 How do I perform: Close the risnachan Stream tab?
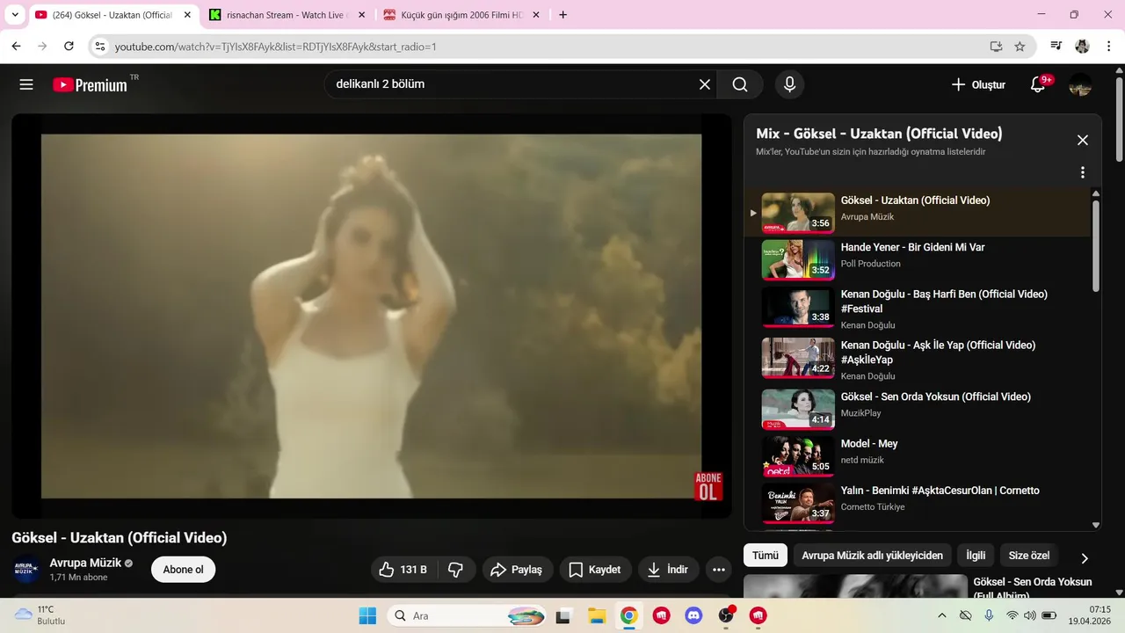coord(361,15)
